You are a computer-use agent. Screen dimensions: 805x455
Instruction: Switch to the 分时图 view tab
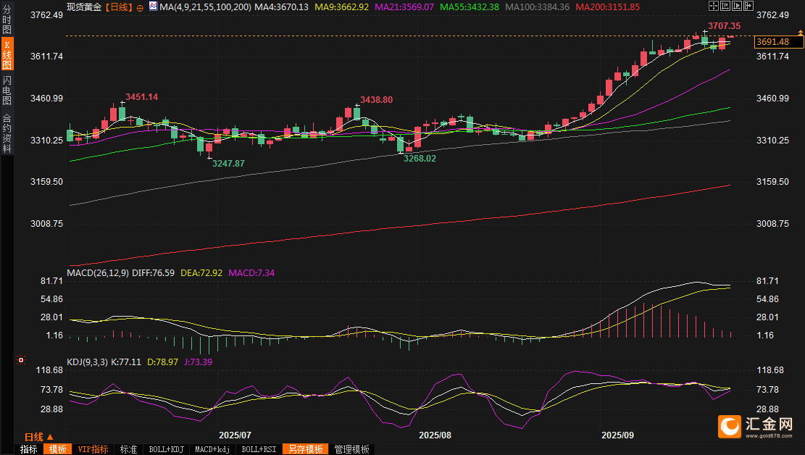click(x=7, y=19)
